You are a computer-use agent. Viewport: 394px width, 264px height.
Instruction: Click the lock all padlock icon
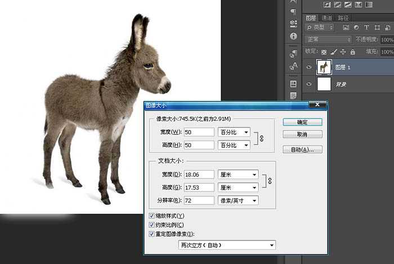point(352,52)
